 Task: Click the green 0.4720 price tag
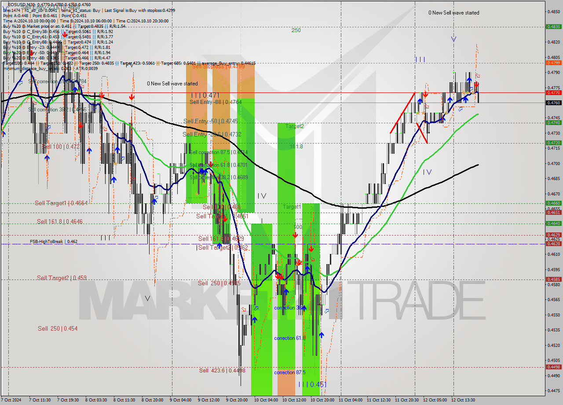[x=553, y=143]
